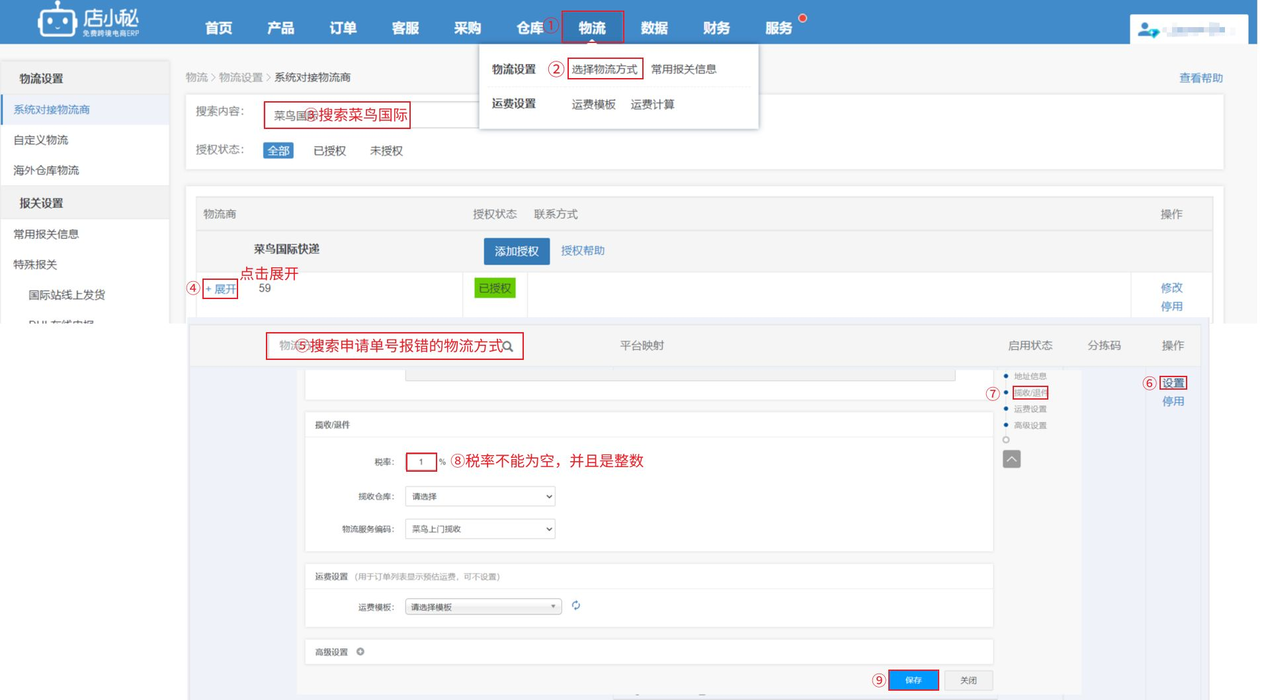Image resolution: width=1262 pixels, height=700 pixels.
Task: Click the scroll-to-top arrow button below anchor list
Action: click(x=1011, y=459)
